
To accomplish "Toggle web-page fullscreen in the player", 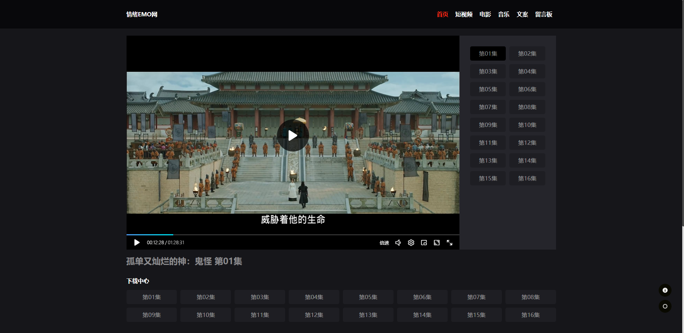I will coord(437,242).
